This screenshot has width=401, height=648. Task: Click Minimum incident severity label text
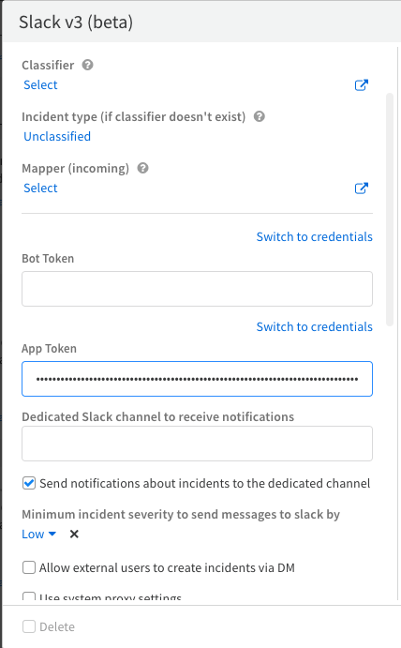[x=181, y=514]
